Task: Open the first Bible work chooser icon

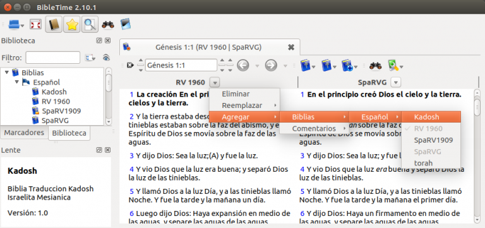Action: (308, 65)
